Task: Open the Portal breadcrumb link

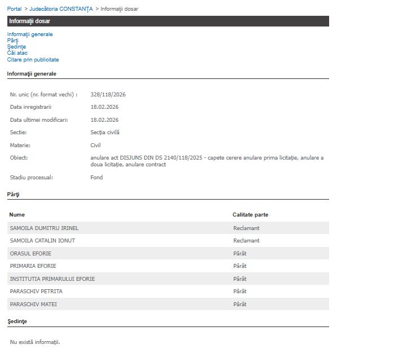Action: [x=14, y=9]
